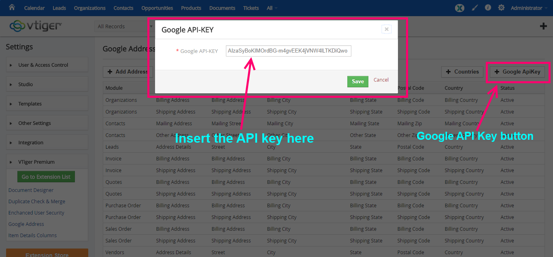Open the All Records dropdown
553x257 pixels.
(x=121, y=26)
